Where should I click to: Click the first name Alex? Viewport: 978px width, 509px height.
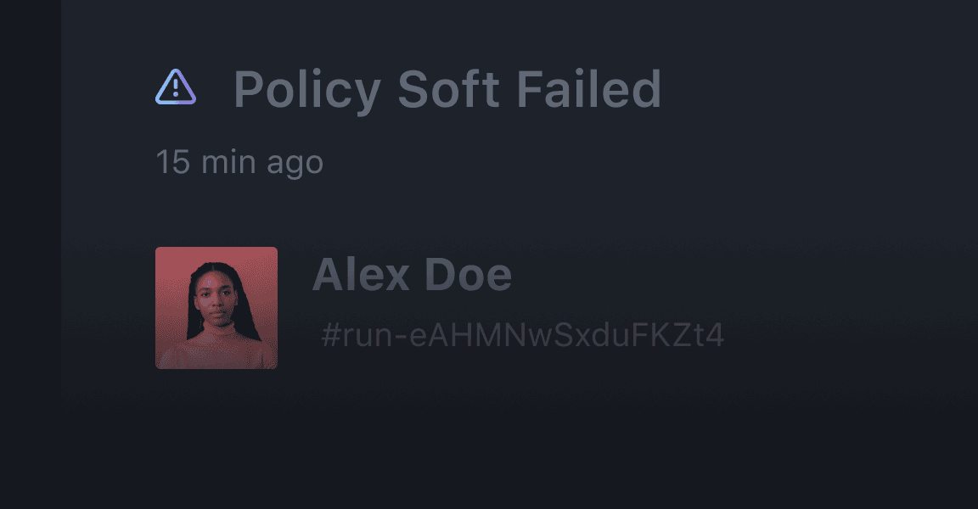pyautogui.click(x=361, y=275)
